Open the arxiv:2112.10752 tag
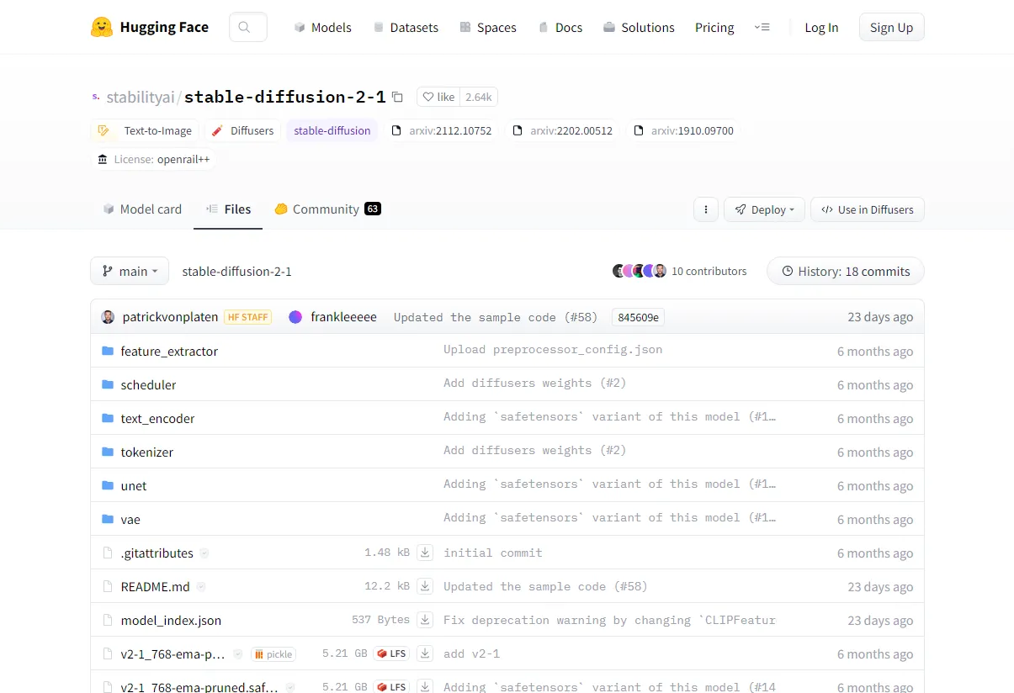 pos(442,130)
